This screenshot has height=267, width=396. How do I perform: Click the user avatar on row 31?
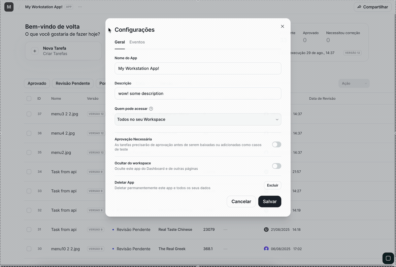coord(266,229)
